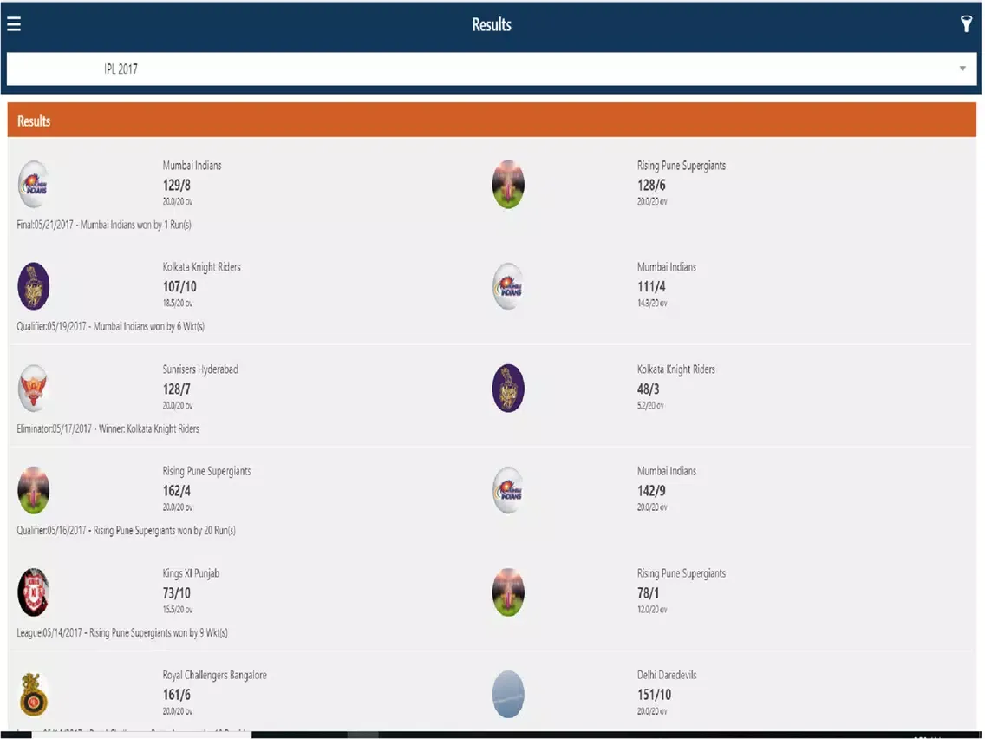Click the score 162/4

[177, 491]
